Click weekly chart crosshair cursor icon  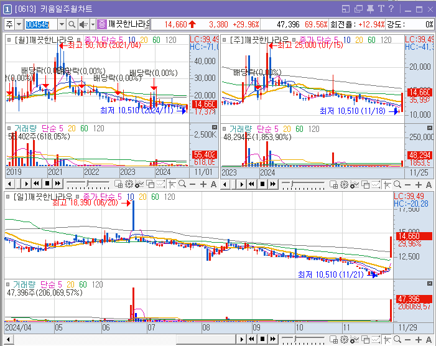tap(387, 184)
